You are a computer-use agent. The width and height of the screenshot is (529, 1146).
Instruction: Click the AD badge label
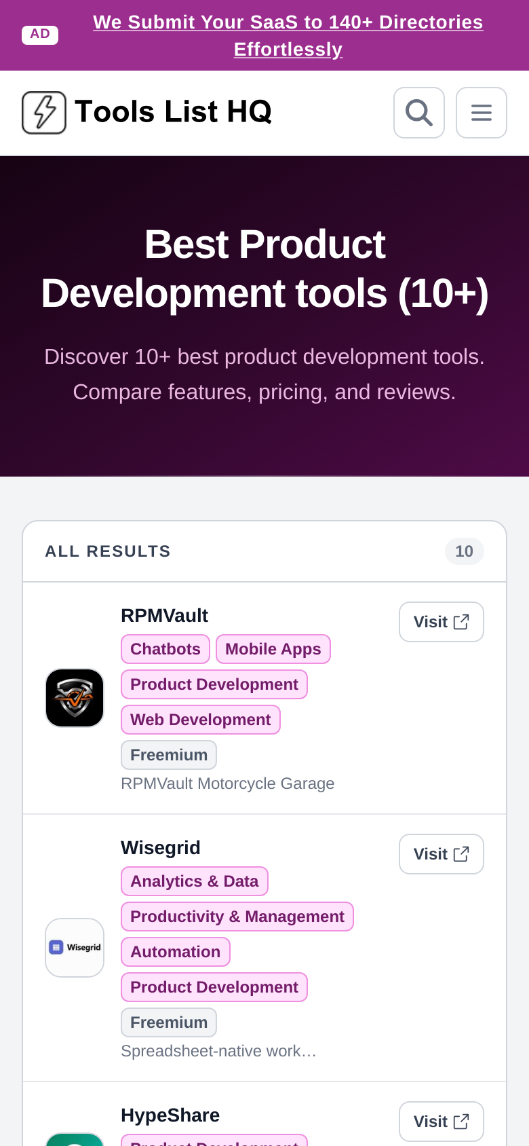pos(40,35)
